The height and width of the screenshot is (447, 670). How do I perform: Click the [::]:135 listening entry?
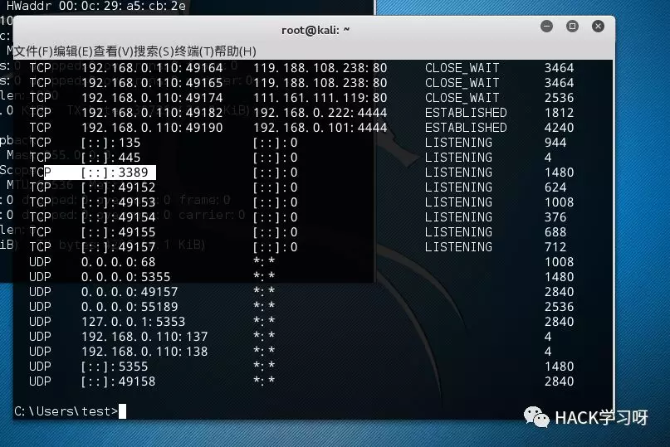coord(110,143)
